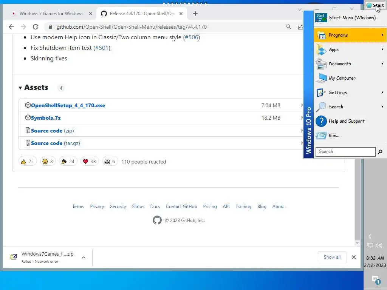
Task: Open the Training footer link
Action: tap(243, 207)
